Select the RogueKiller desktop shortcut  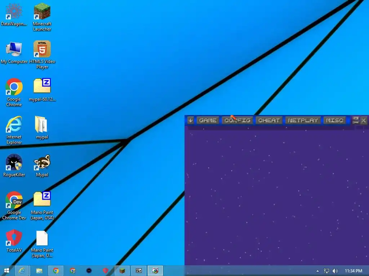[14, 165]
